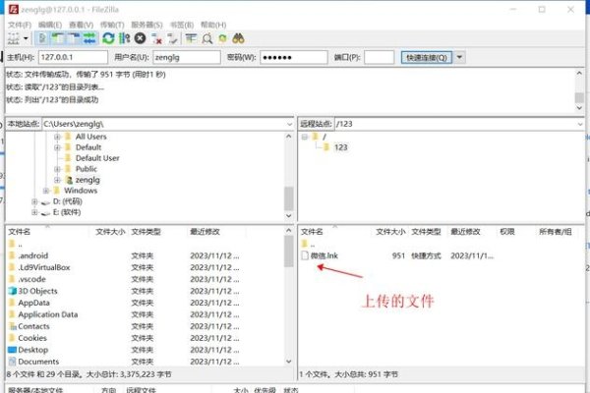Toggle directory comparison magnifier icon

pos(206,38)
